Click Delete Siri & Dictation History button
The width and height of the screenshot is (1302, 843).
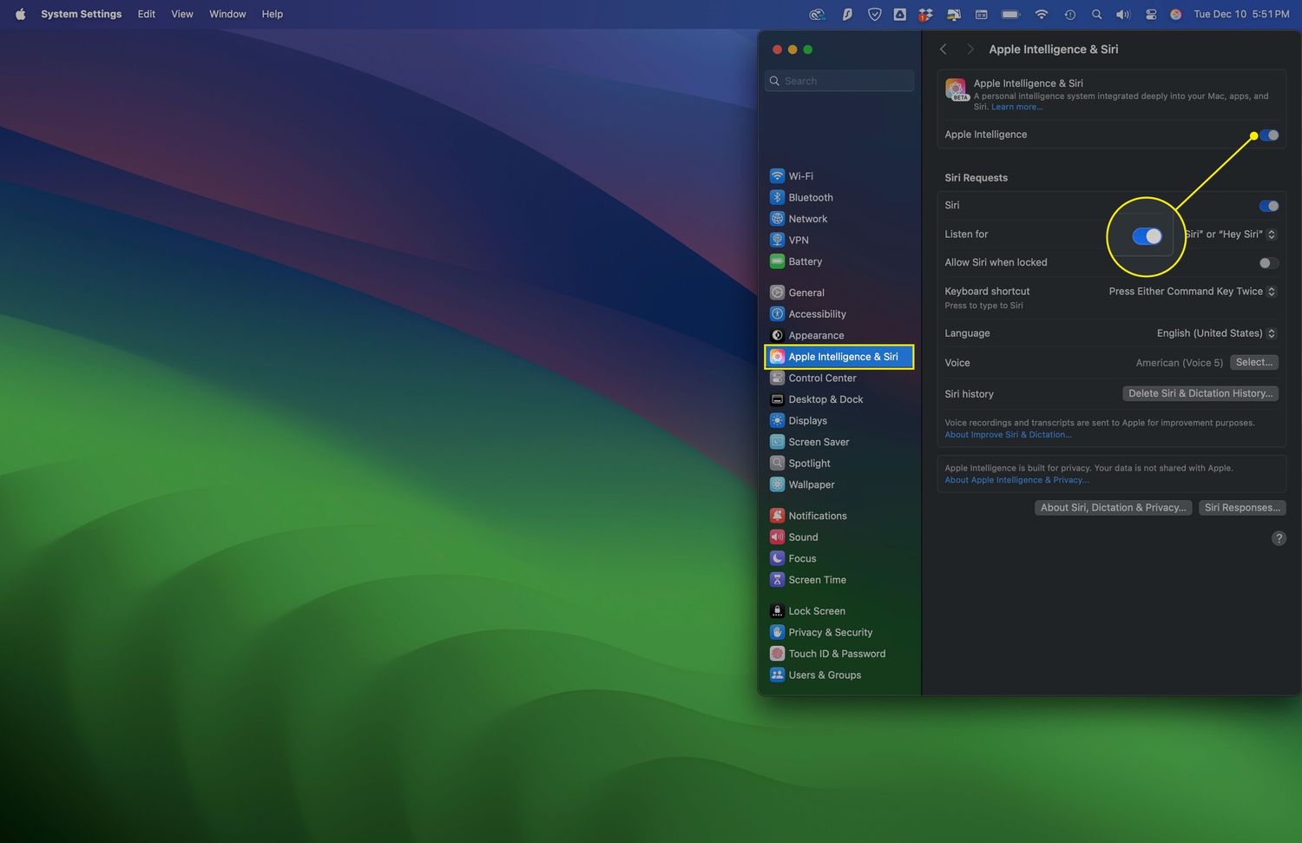point(1200,394)
